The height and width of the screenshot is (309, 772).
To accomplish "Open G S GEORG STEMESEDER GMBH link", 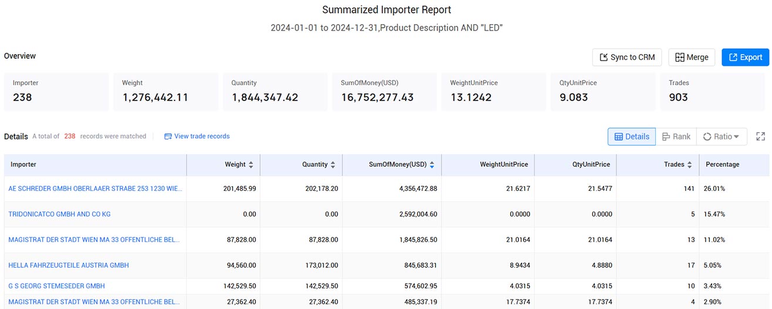I will click(56, 286).
